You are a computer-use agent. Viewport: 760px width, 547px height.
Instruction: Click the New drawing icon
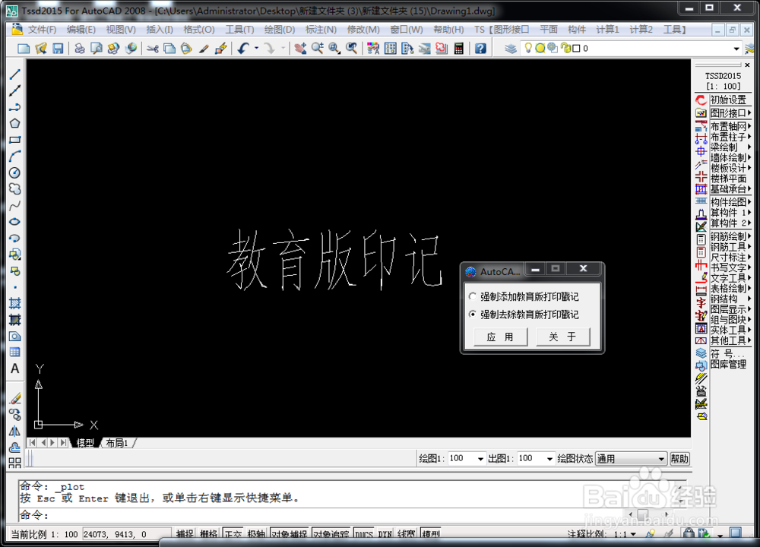click(24, 49)
